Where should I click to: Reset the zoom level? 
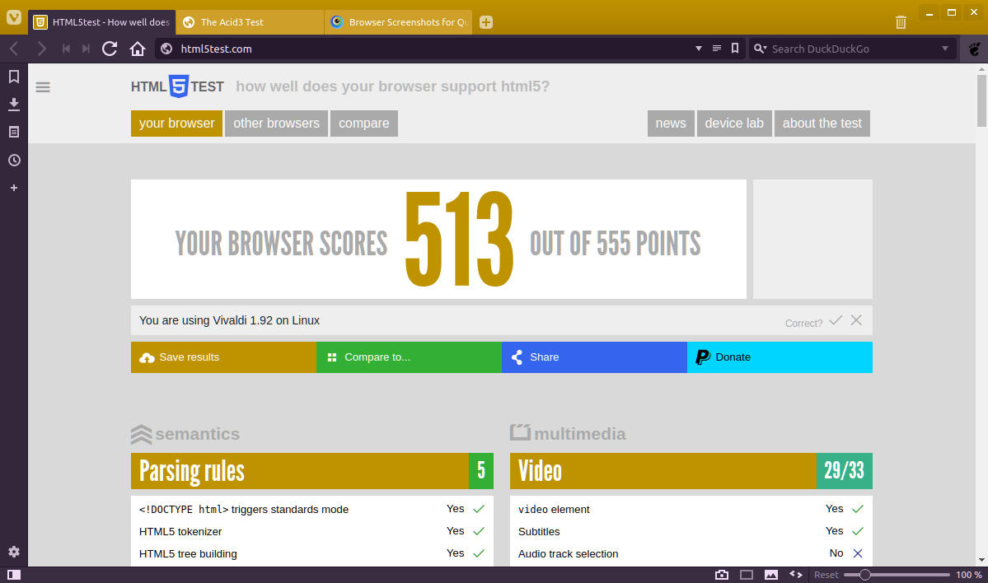click(826, 575)
